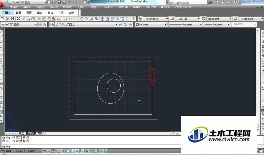Click the Favorites star icon in title bar
Viewport: 264px width, 155px height.
(x=228, y=2)
